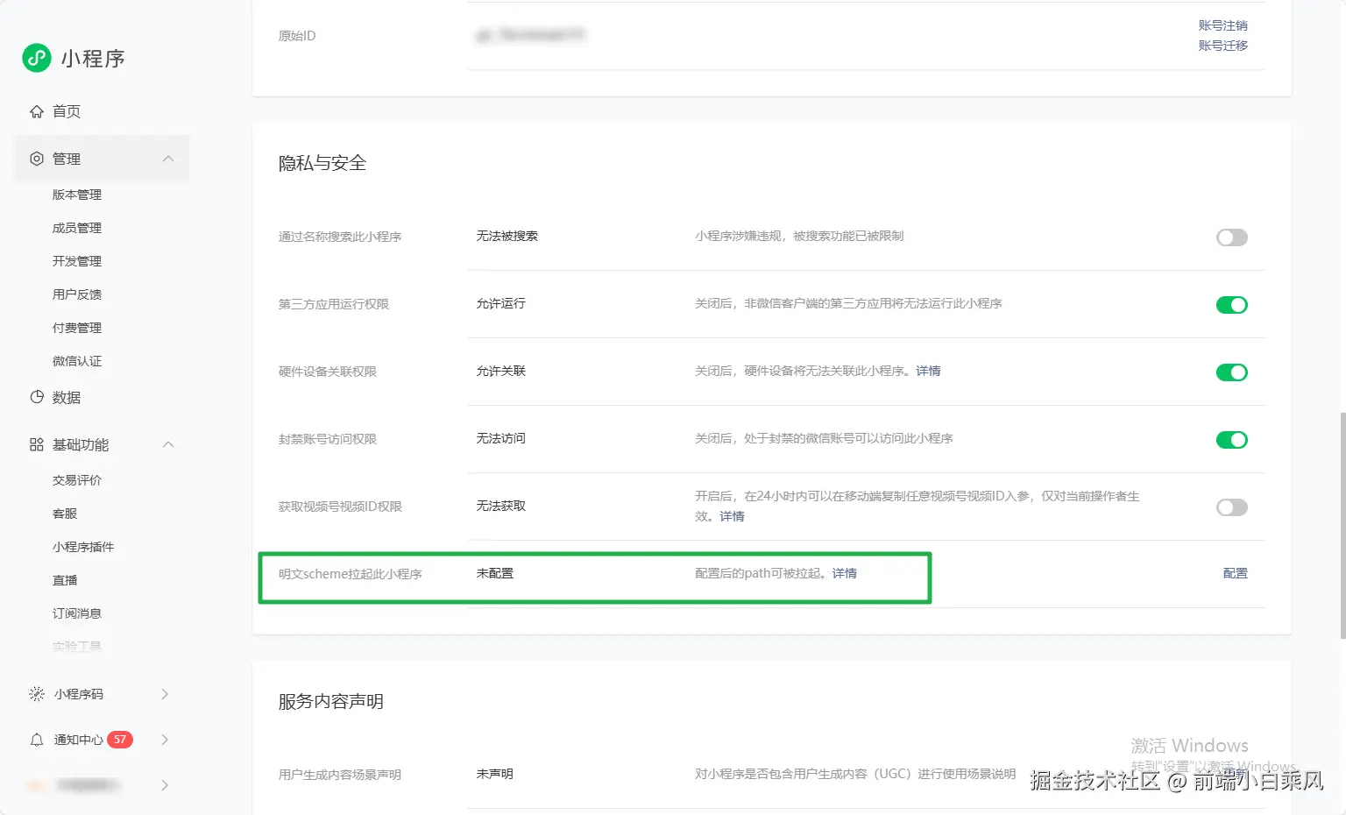
Task: Turn off 封禁账号访问权限 switch
Action: pyautogui.click(x=1231, y=440)
